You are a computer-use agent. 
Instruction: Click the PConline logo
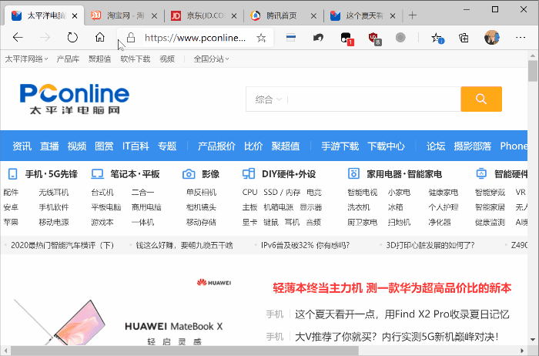coord(75,99)
